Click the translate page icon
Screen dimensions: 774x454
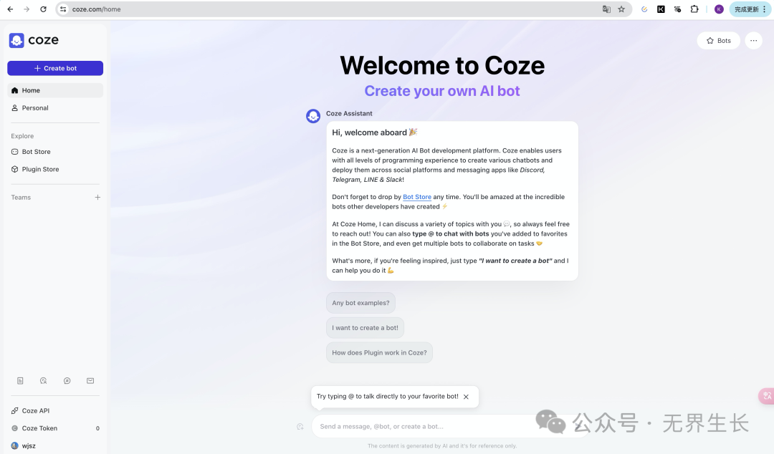(x=607, y=9)
